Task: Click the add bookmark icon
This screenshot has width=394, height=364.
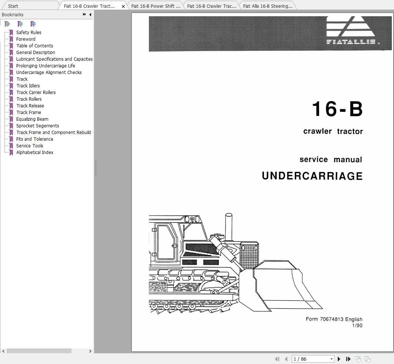Action: click(x=20, y=24)
